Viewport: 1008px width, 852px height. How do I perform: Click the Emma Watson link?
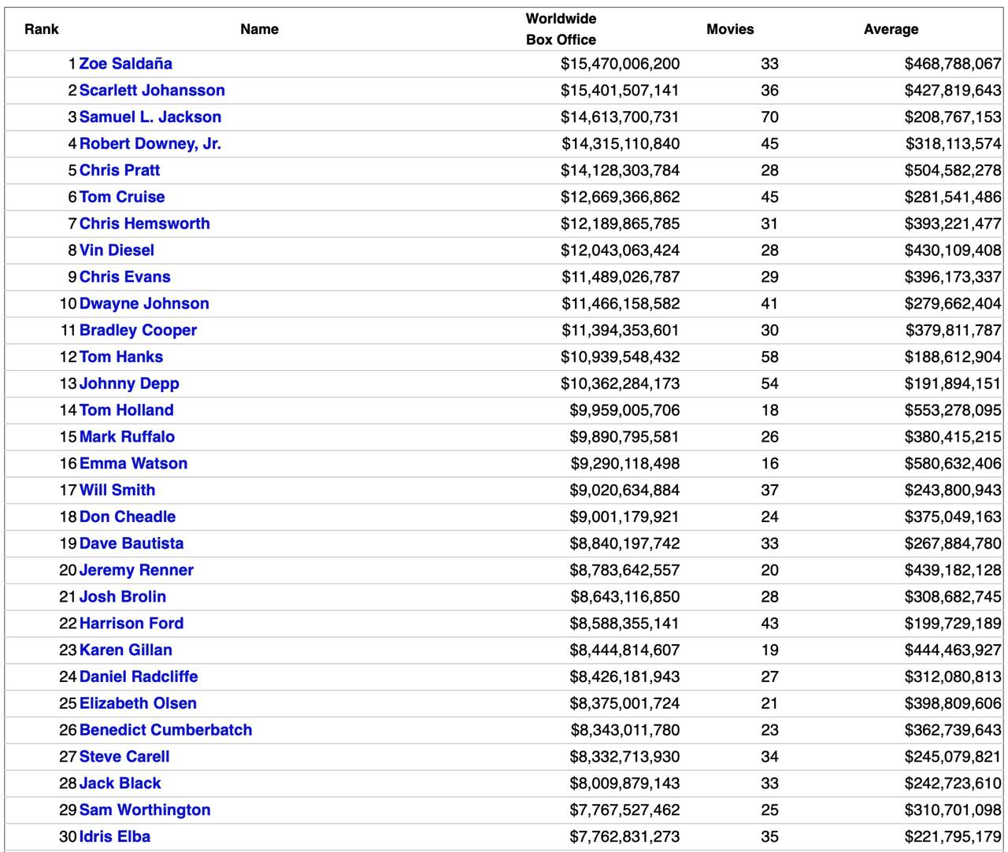tap(133, 464)
